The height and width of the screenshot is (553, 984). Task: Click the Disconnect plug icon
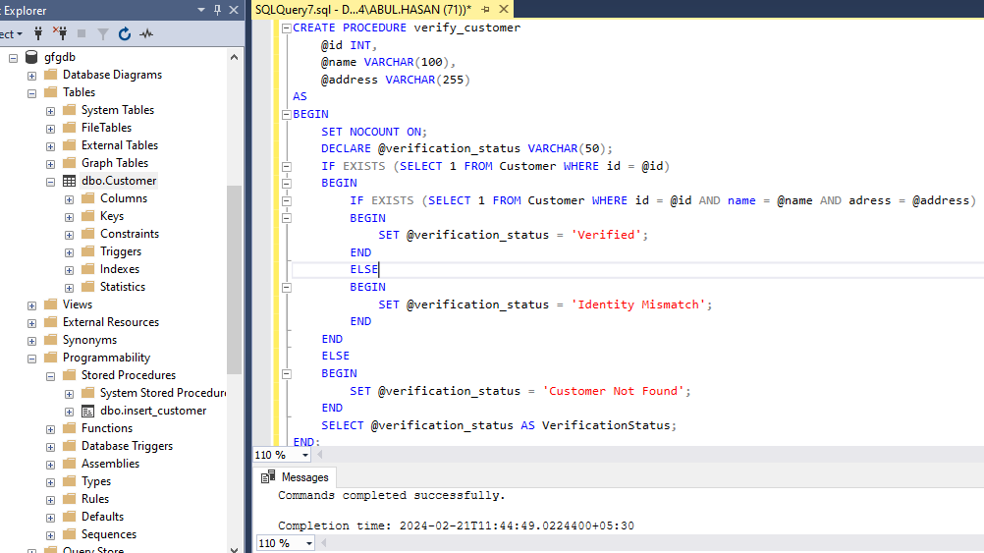coord(60,33)
